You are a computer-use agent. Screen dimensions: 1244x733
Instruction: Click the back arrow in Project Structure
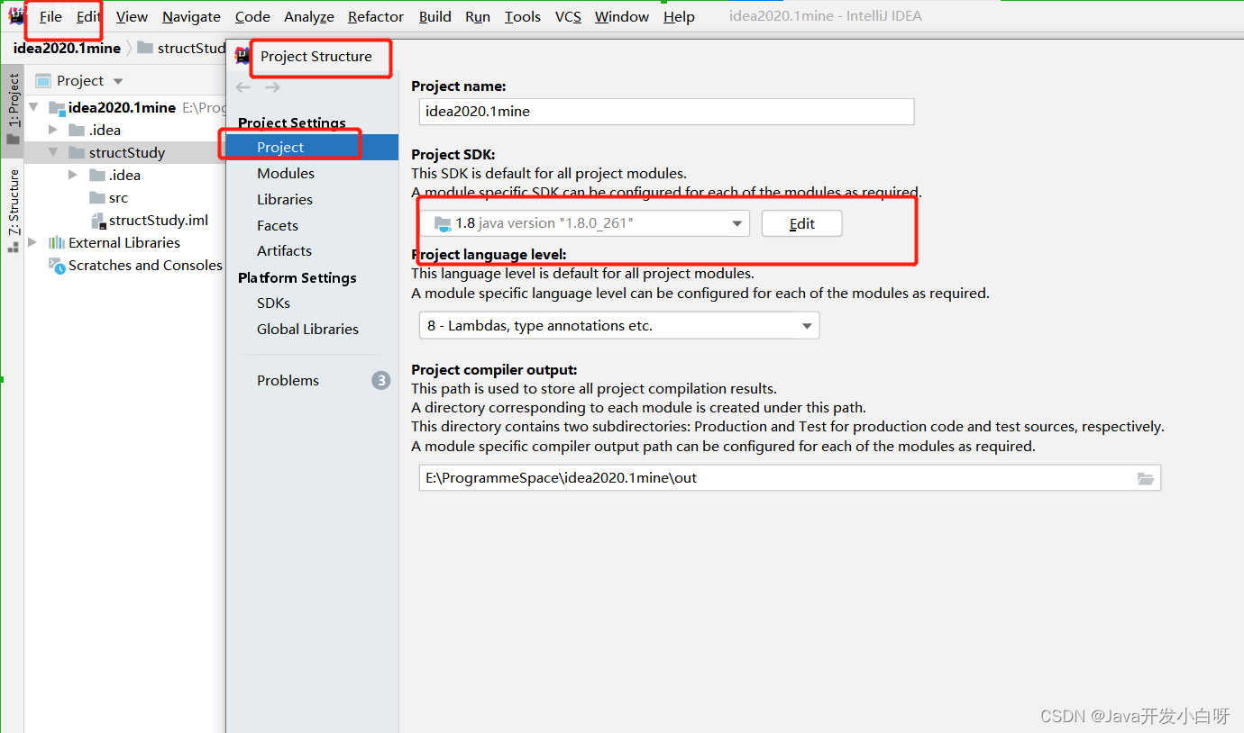pyautogui.click(x=243, y=87)
